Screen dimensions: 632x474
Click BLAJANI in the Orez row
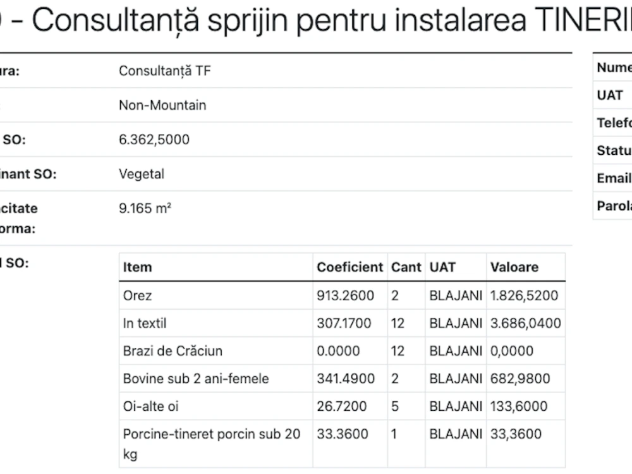tap(456, 295)
